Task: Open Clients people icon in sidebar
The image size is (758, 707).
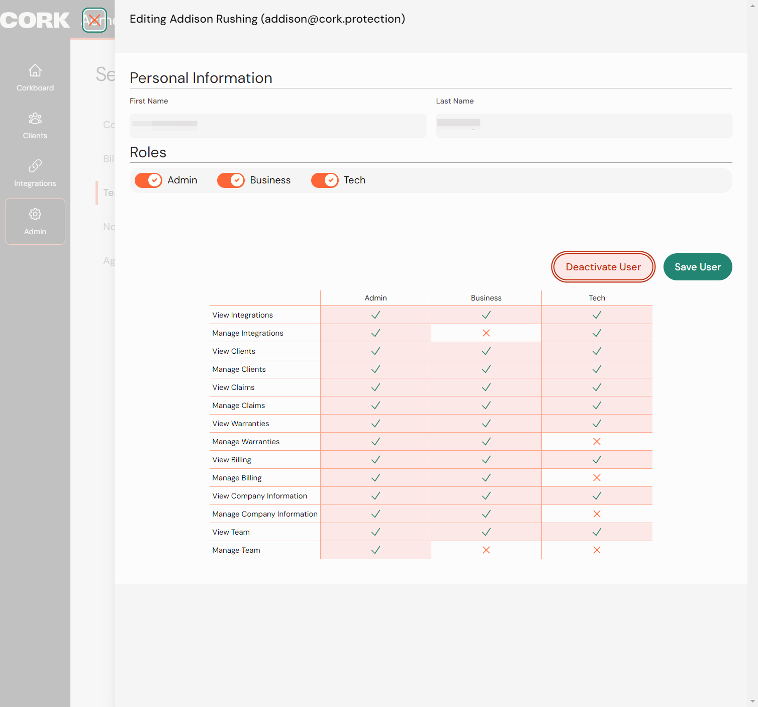Action: (x=35, y=118)
